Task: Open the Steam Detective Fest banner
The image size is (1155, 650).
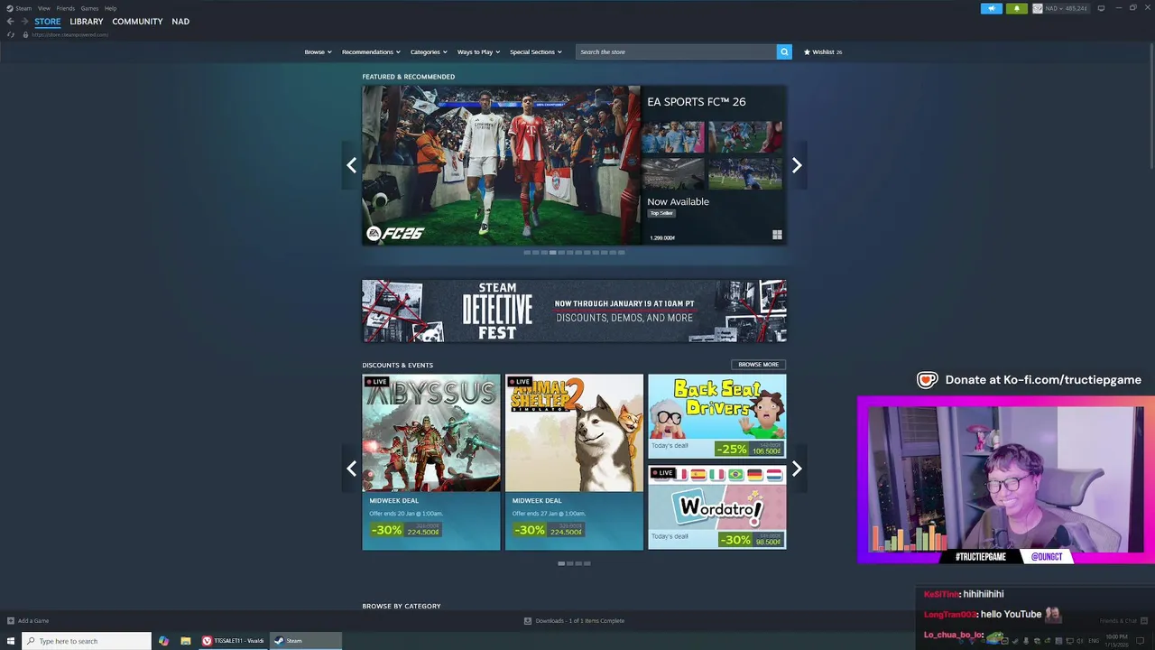Action: [x=574, y=311]
